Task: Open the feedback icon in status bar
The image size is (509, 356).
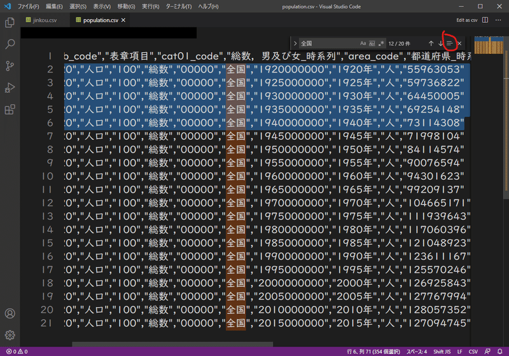Action: click(x=487, y=352)
